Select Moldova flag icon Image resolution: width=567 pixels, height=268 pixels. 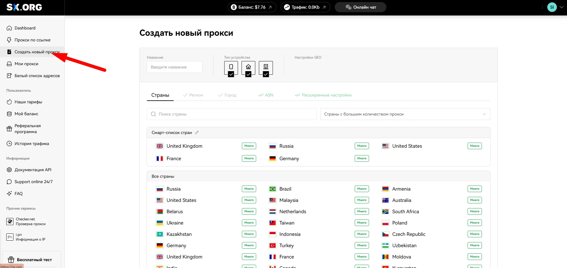[385, 257]
